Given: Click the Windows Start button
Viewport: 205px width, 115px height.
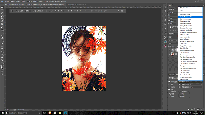Looking at the screenshot, I should coord(2,113).
